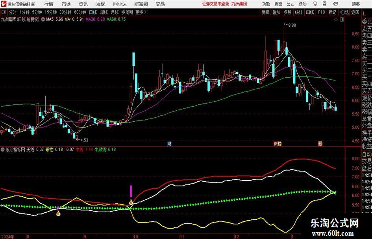Expand 股朋指标网 indicator dropdown arrow
Image resolution: width=372 pixels, height=239 pixels.
pos(3,150)
